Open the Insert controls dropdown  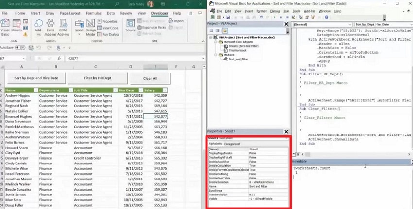tap(79, 34)
